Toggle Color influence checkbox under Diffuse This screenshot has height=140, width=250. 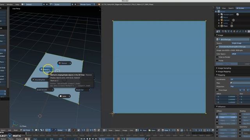pos(217,117)
